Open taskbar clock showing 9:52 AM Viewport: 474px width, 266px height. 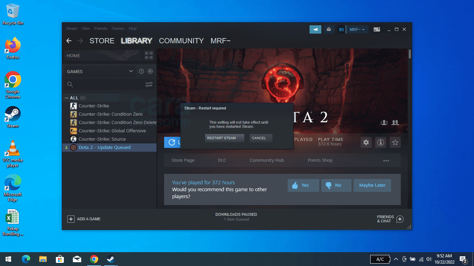[444, 259]
